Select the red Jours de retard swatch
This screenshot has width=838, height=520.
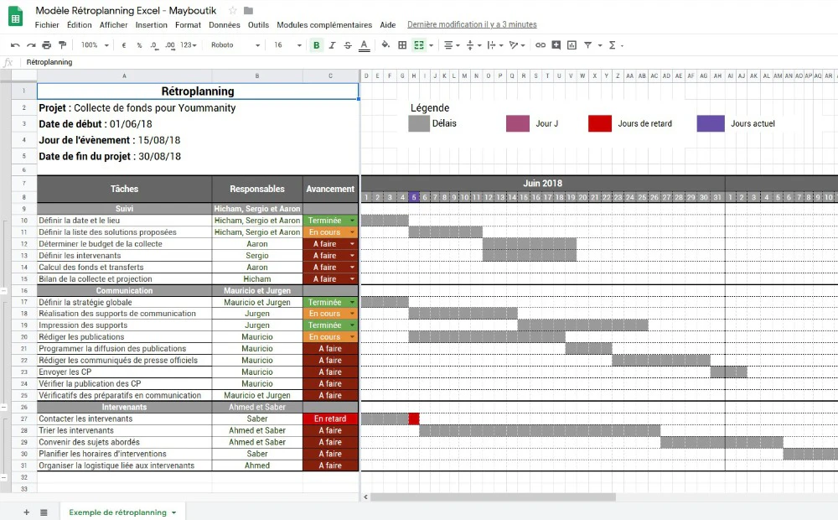point(600,123)
